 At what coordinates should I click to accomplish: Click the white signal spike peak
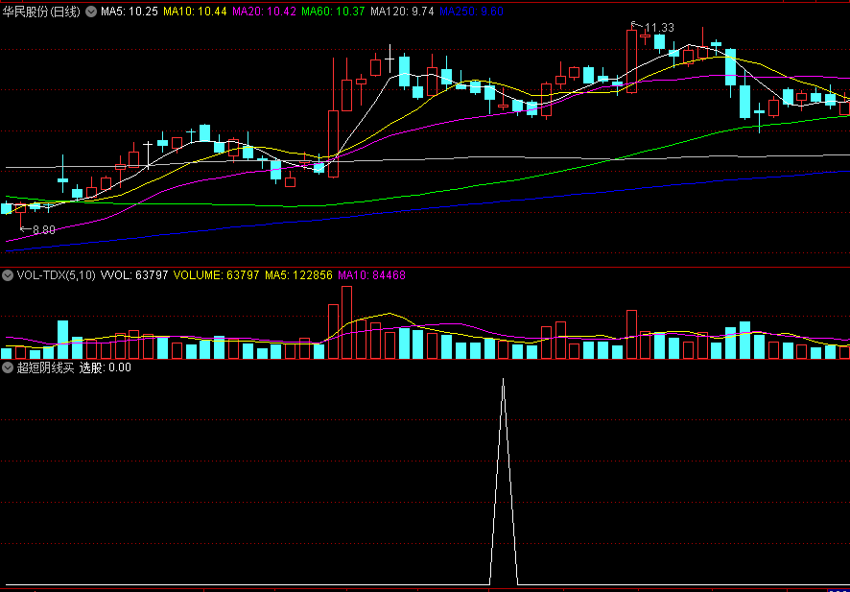(x=503, y=380)
